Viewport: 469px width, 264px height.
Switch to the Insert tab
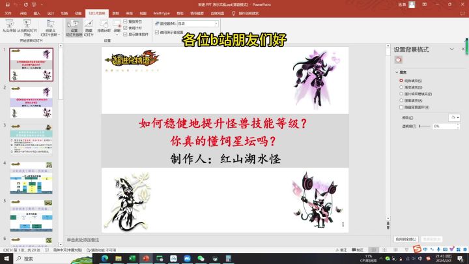(x=36, y=13)
